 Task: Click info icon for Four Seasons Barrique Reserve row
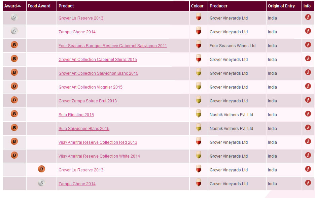click(308, 45)
